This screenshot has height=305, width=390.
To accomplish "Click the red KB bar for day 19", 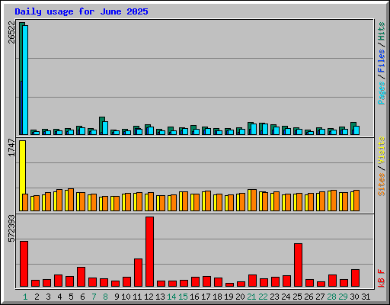I will click(229, 284).
